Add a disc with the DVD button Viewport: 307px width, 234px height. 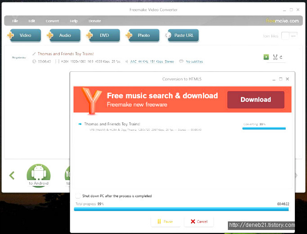pos(103,35)
